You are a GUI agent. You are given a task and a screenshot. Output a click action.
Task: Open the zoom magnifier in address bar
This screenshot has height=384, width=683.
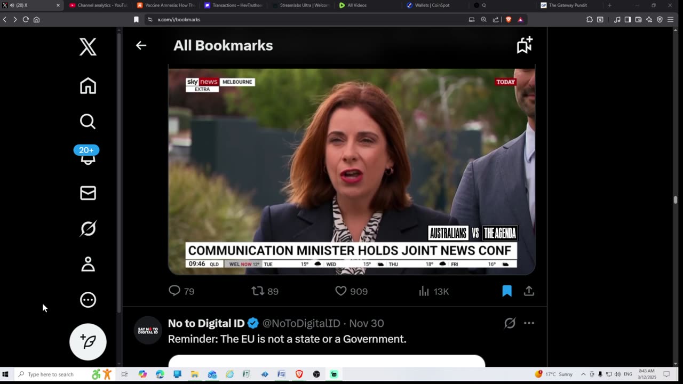coord(483,19)
